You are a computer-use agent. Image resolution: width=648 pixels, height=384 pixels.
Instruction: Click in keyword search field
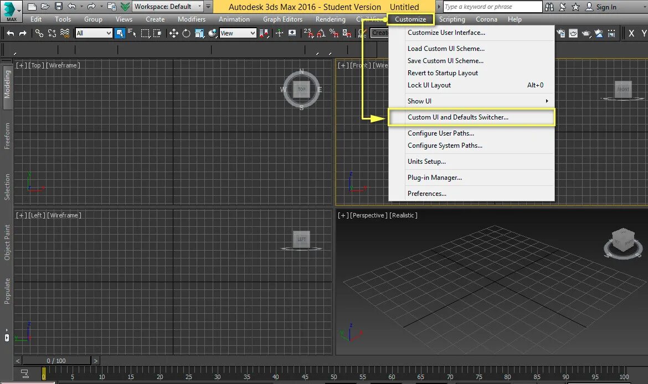[492, 7]
